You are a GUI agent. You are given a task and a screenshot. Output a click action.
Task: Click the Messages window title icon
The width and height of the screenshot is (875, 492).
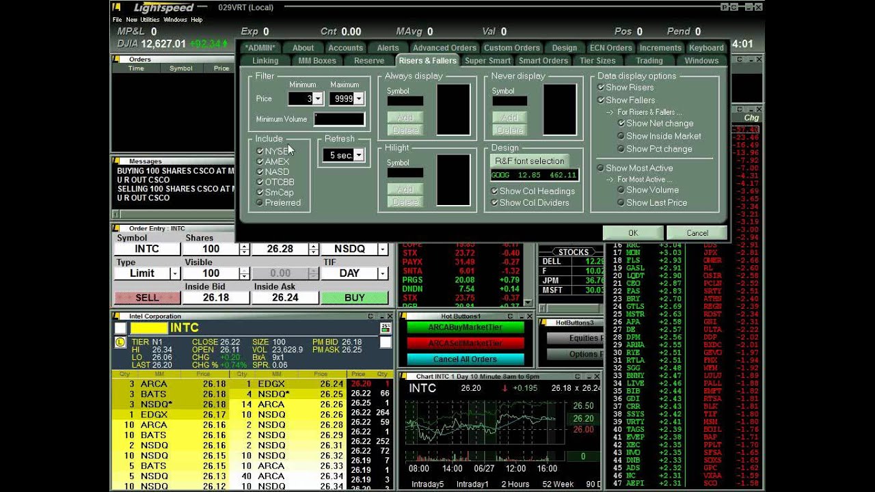point(116,161)
